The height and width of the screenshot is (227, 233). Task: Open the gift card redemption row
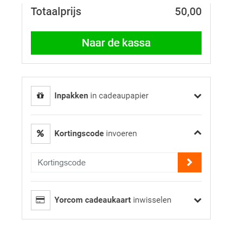116,200
